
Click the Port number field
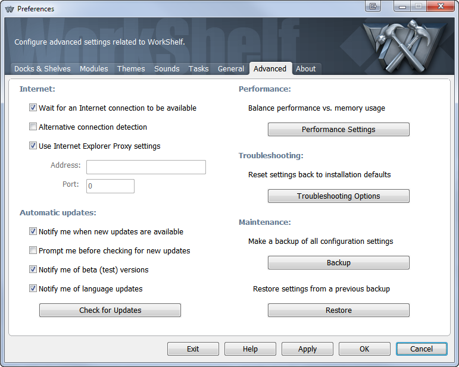click(110, 186)
